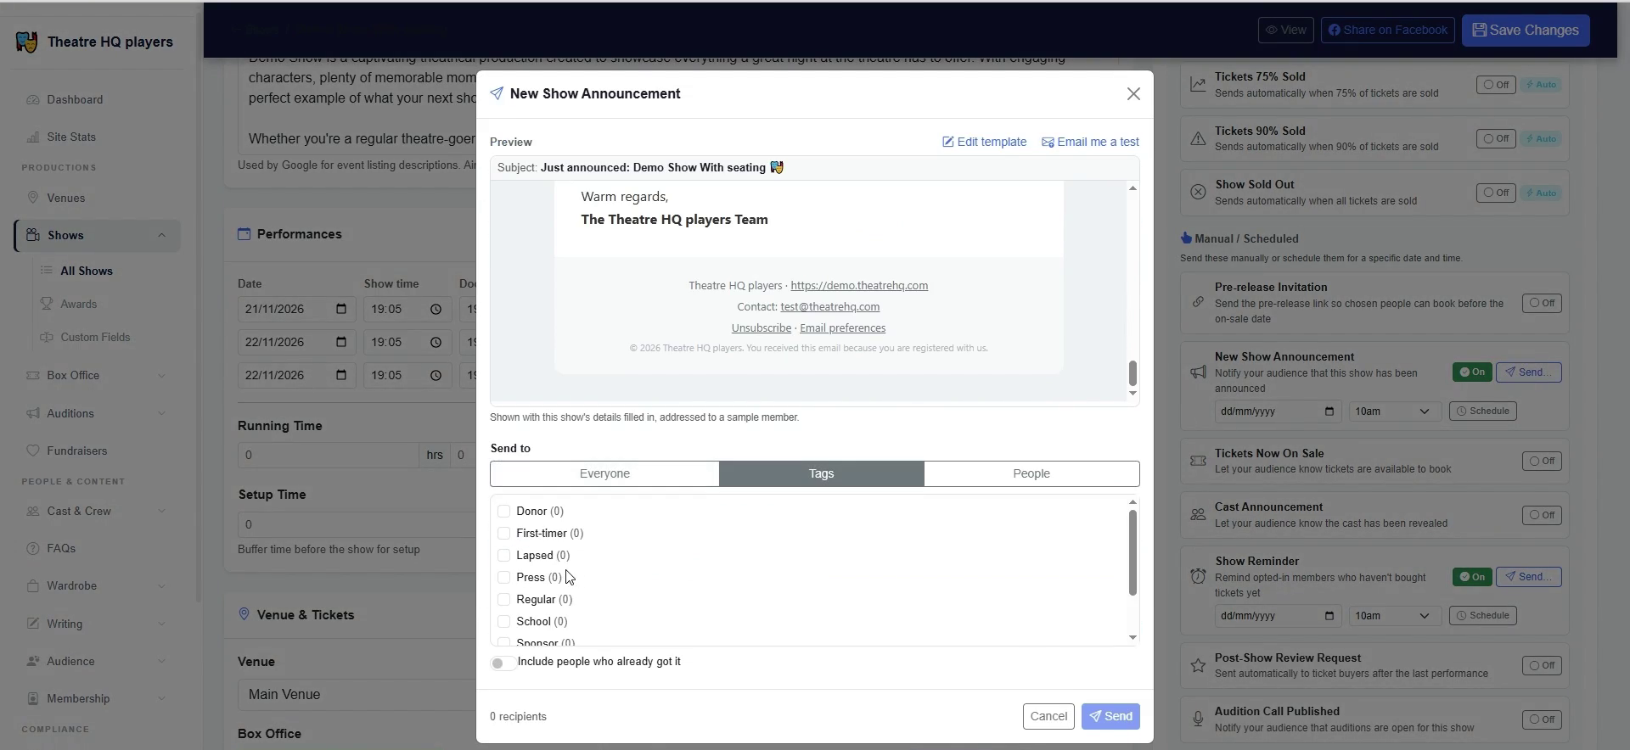Image resolution: width=1630 pixels, height=750 pixels.
Task: Click the Theatre HQ players logo icon
Action: click(26, 42)
